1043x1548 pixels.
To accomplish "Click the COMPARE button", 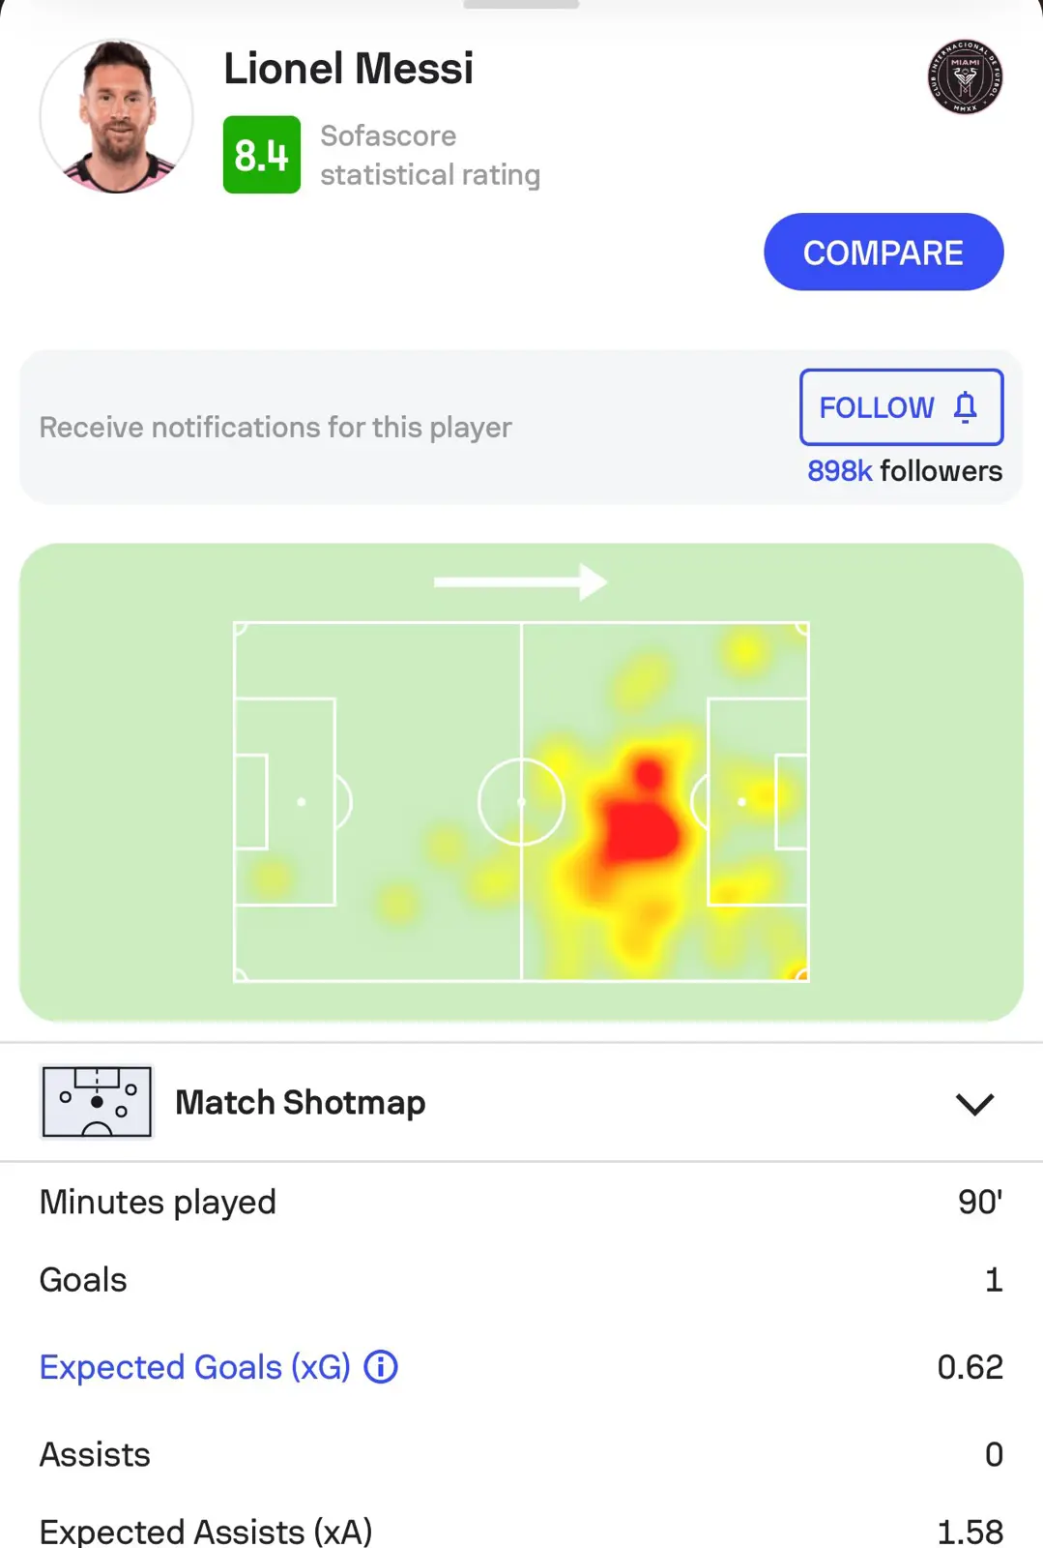I will coord(884,252).
